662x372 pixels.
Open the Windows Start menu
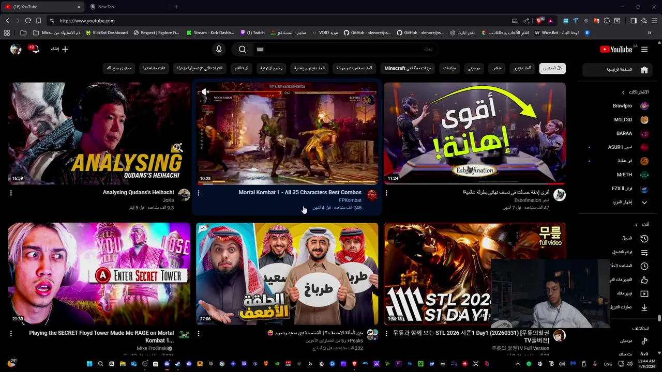[x=89, y=364]
